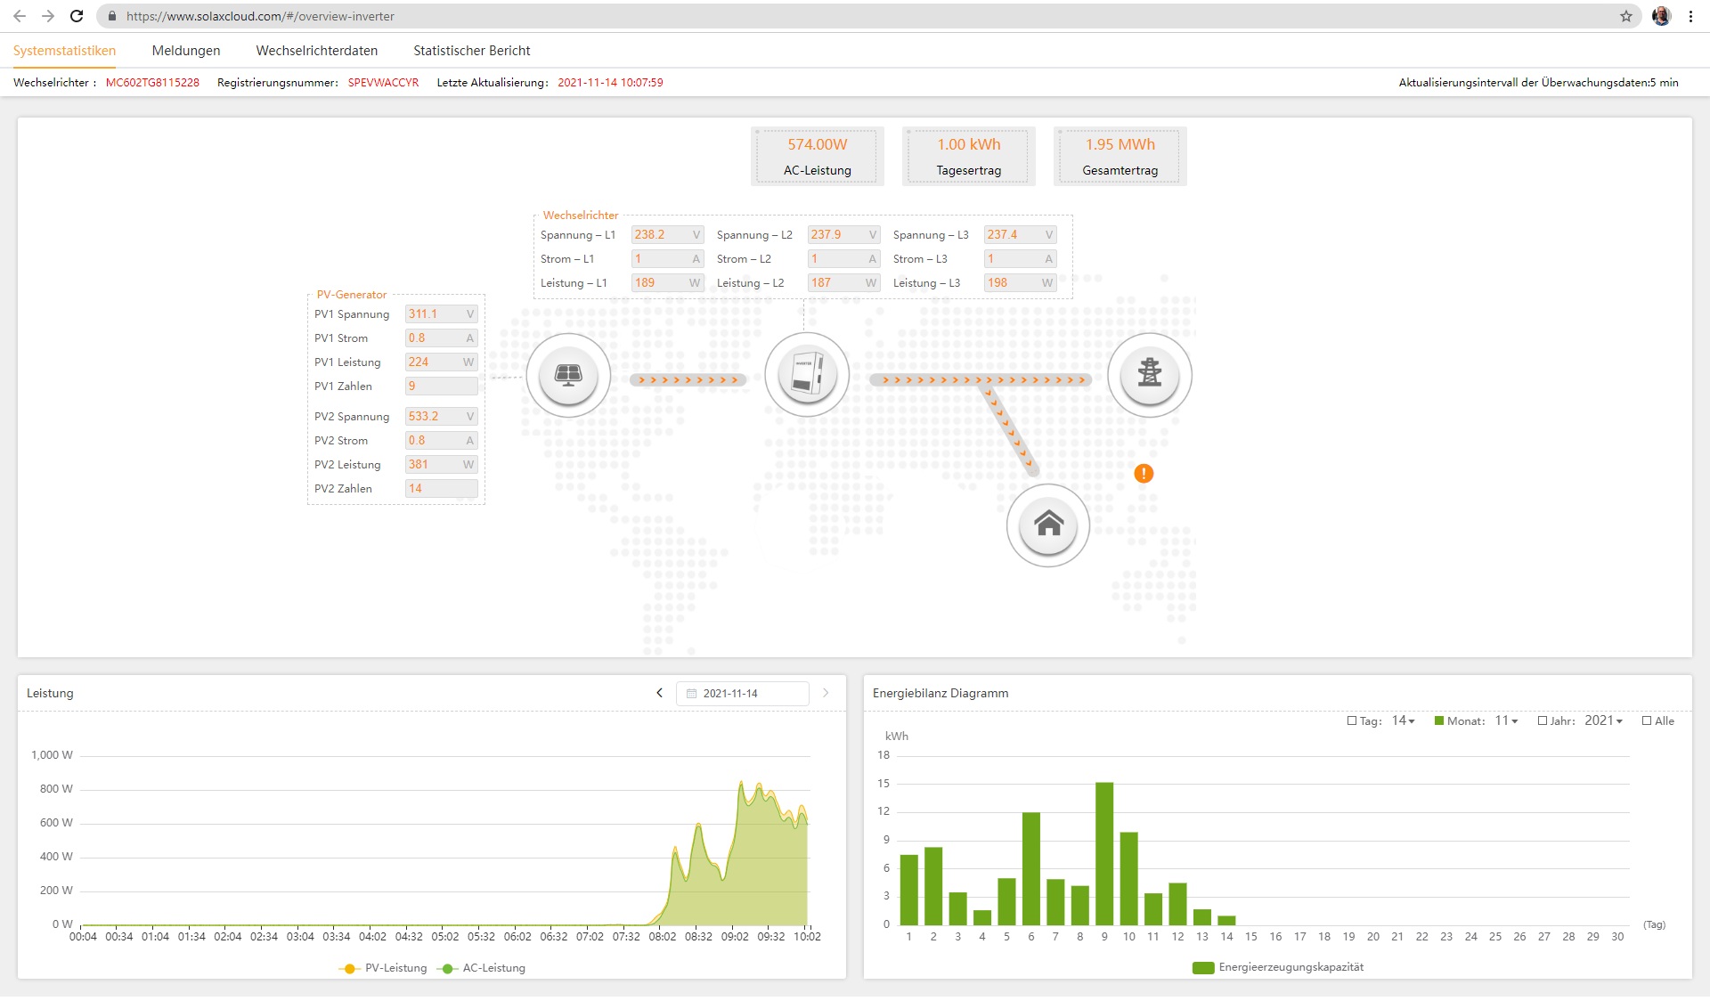This screenshot has width=1710, height=1001.
Task: Open the Statistischer Bericht tab
Action: 471,51
